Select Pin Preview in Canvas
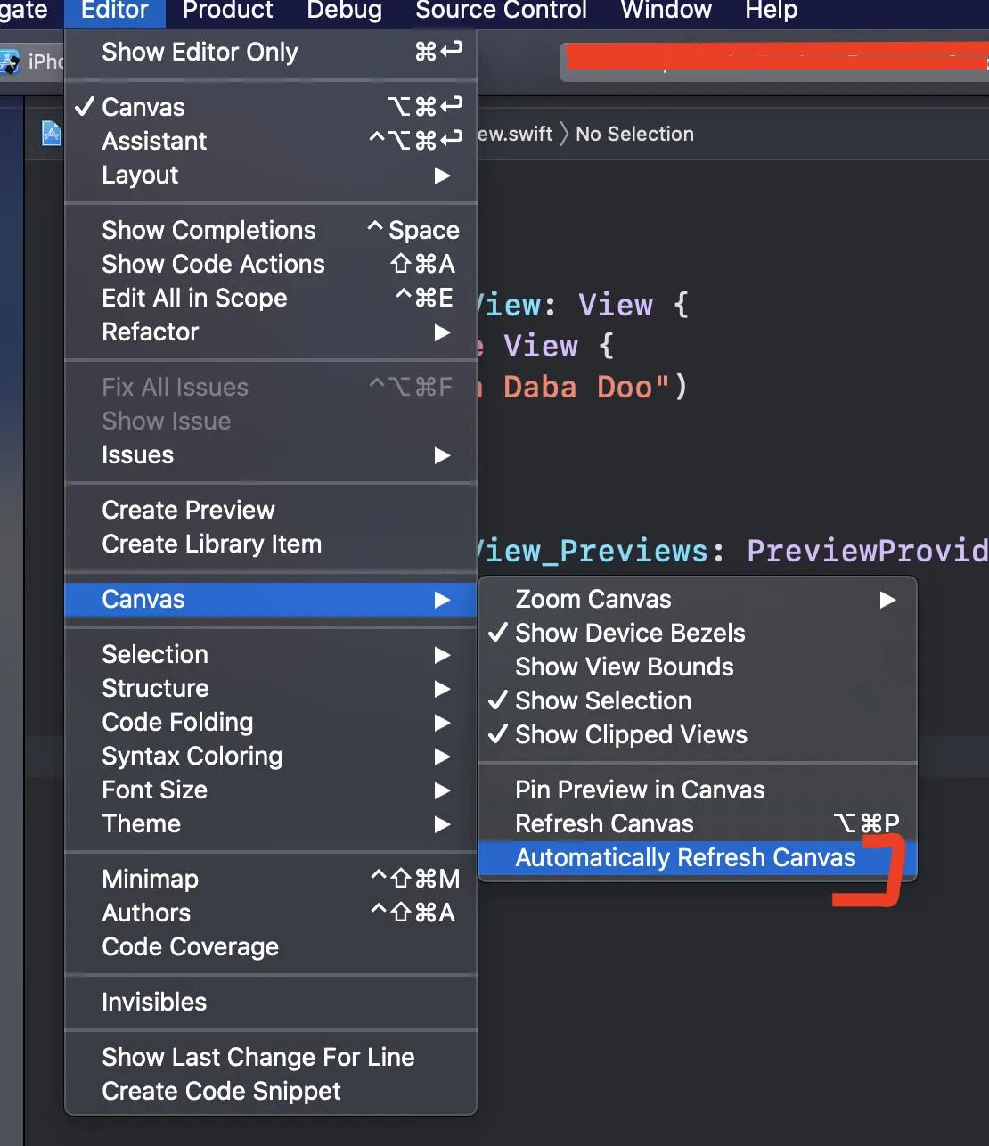 click(x=640, y=790)
